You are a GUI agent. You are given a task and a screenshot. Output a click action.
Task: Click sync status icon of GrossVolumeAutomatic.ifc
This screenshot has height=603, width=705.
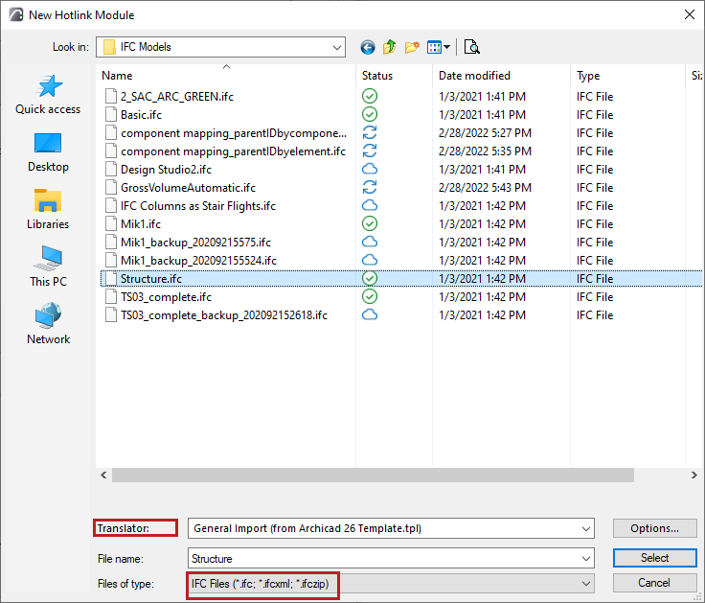(370, 187)
